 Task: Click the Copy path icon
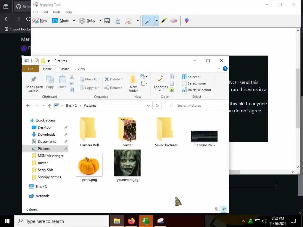tap(72, 84)
